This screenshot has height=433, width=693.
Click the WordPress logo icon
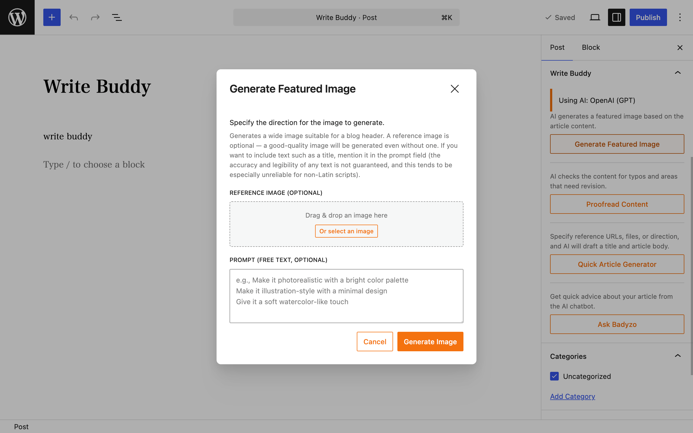pos(17,17)
